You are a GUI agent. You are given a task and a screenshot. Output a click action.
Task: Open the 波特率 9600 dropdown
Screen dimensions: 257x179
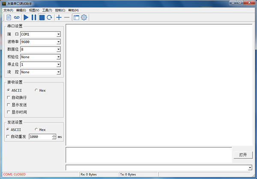coord(58,42)
